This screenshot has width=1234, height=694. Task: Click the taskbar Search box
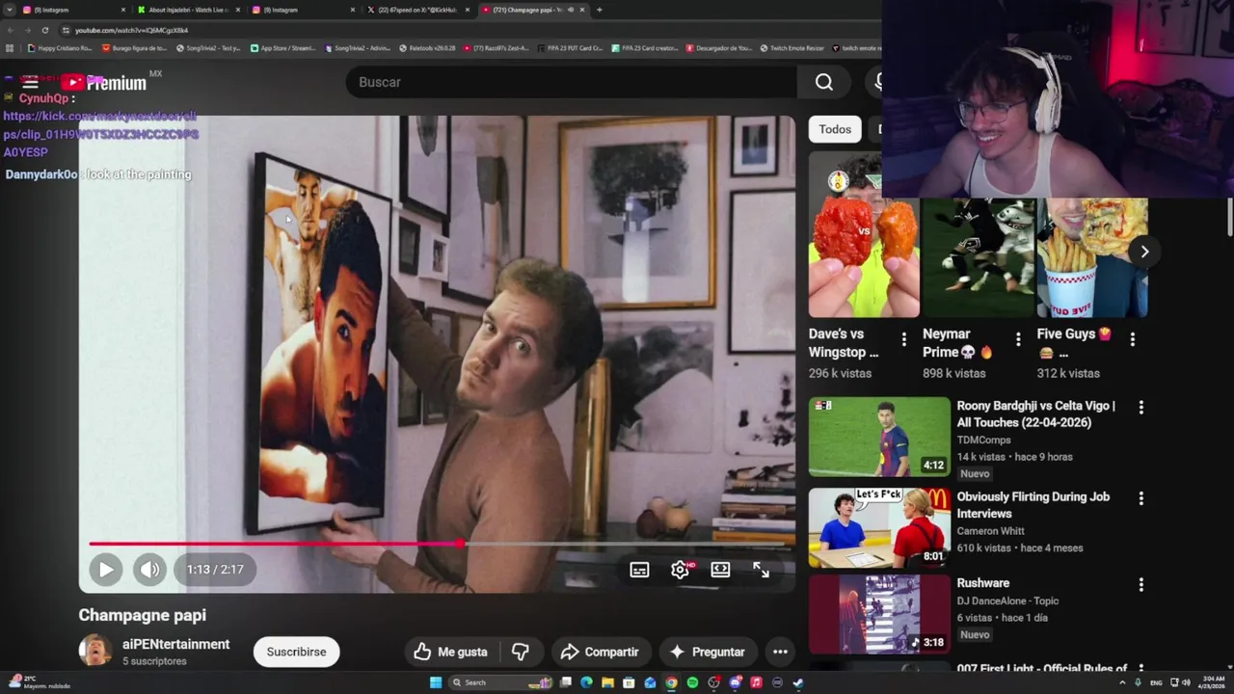point(499,682)
